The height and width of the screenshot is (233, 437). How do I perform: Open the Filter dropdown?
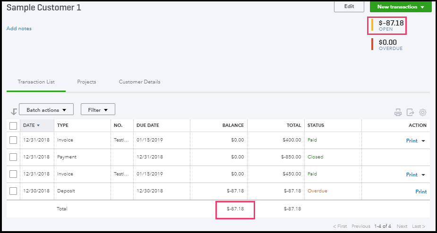(x=98, y=109)
